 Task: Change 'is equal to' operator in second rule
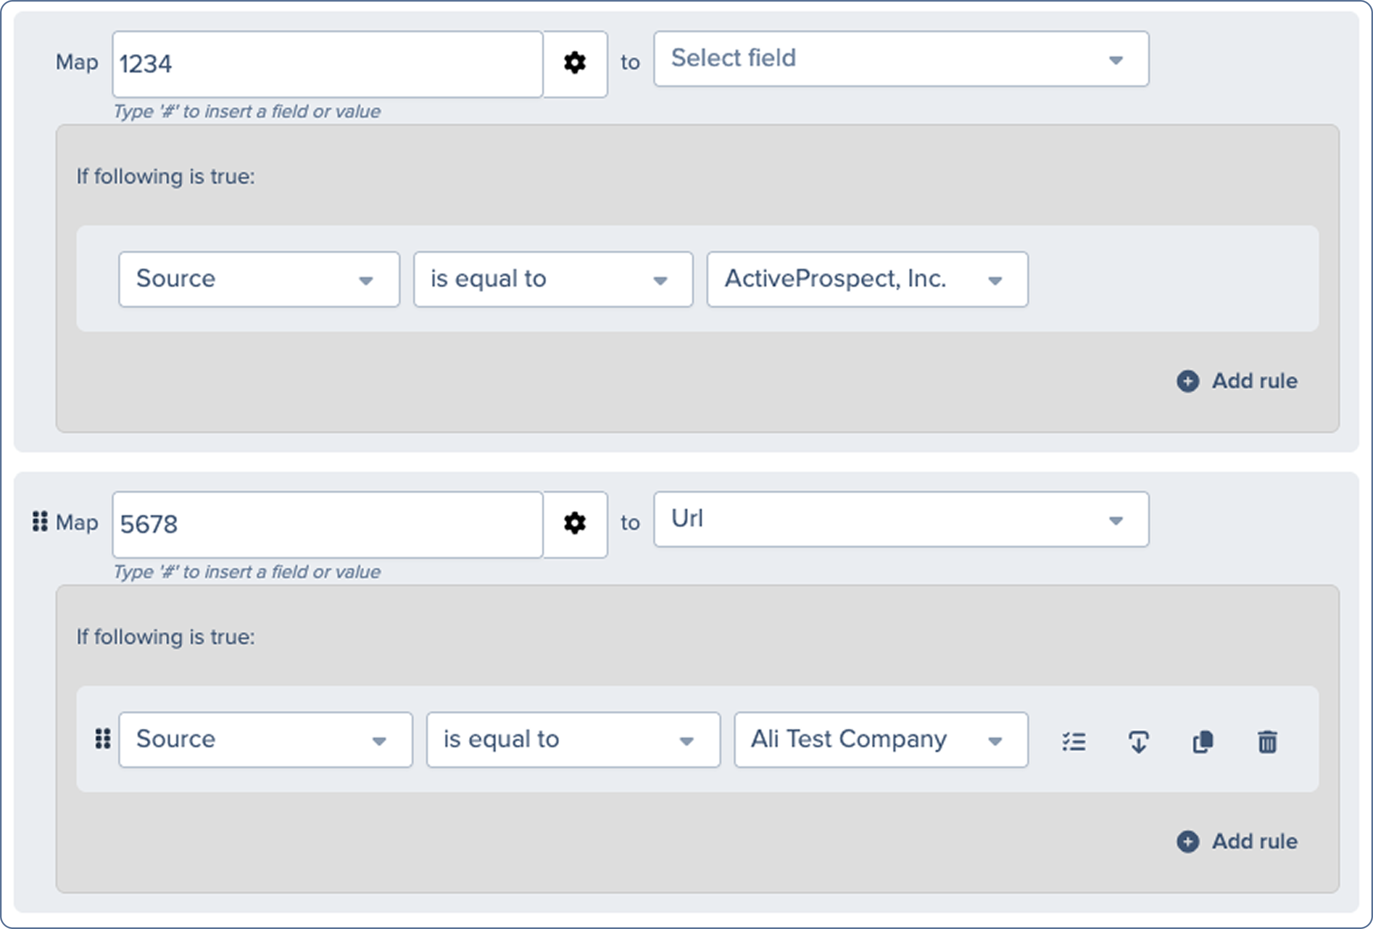572,740
